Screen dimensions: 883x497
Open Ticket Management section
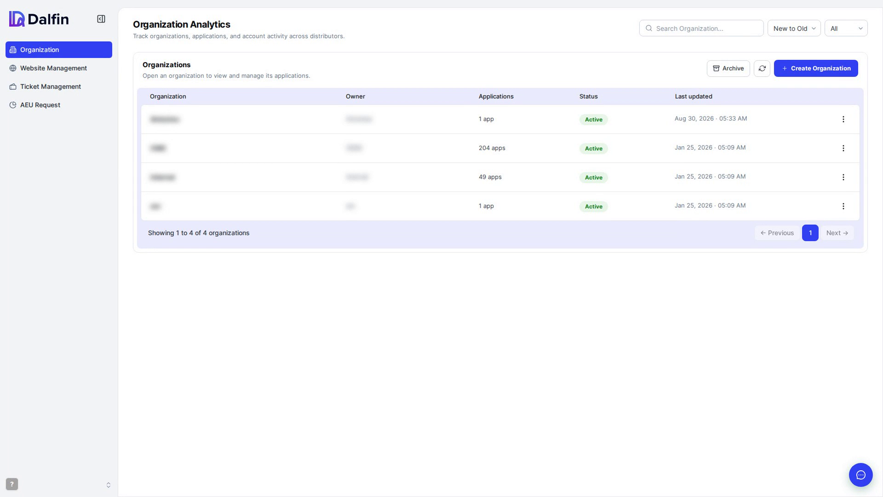click(x=59, y=87)
